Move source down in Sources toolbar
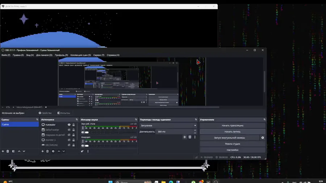This screenshot has width=326, height=183. tap(64, 151)
